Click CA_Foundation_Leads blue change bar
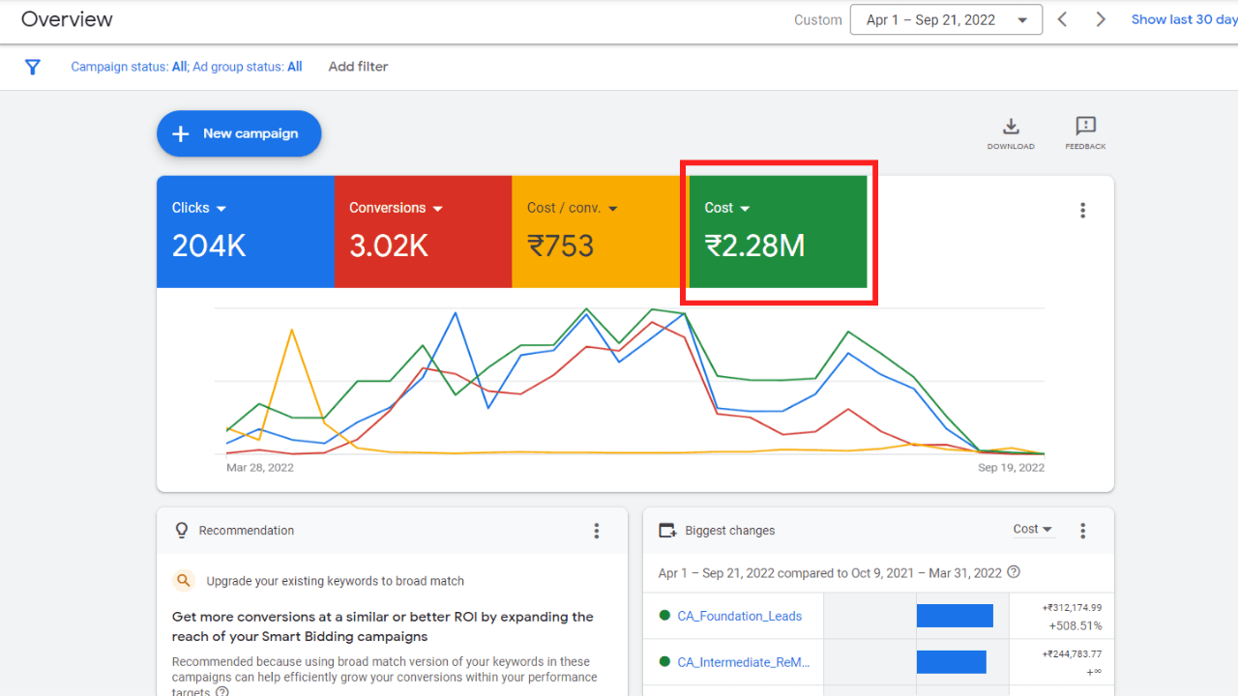The image size is (1238, 696). (955, 616)
